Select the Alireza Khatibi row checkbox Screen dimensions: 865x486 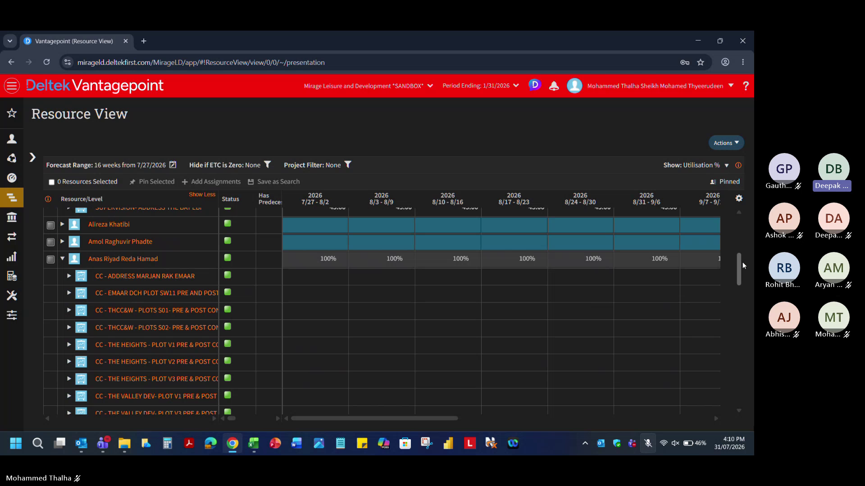(x=50, y=225)
